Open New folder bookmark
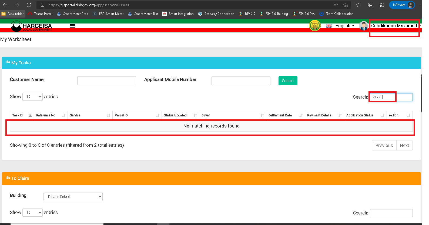This screenshot has width=429, height=225. [13, 14]
